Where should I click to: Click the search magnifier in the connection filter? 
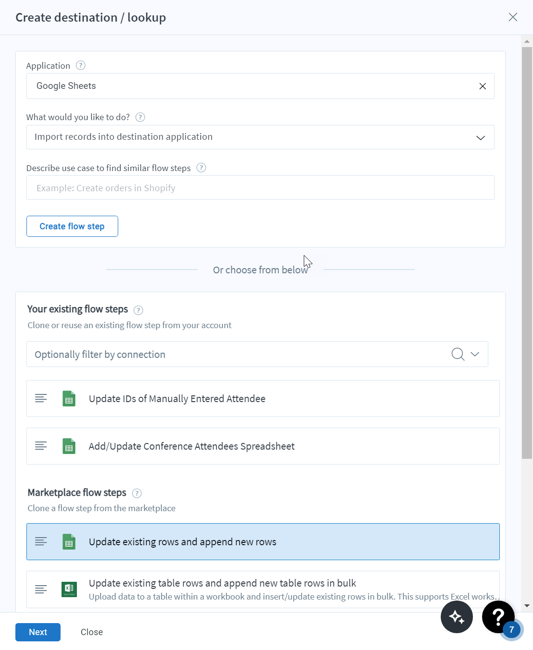click(457, 354)
